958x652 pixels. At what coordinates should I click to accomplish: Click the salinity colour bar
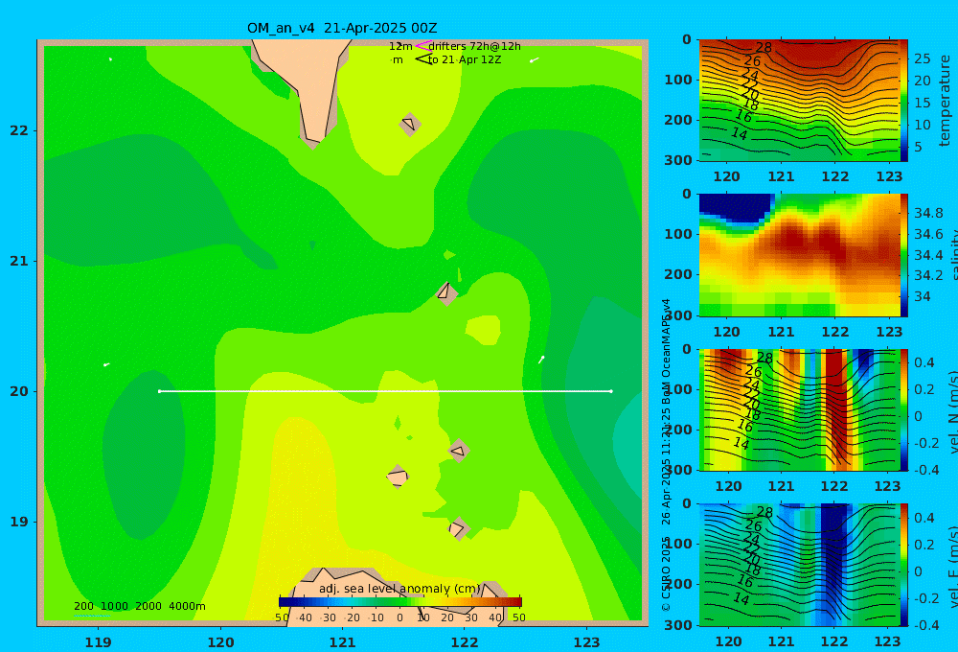[x=903, y=255]
